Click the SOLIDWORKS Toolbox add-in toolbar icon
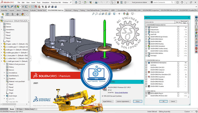The height and width of the screenshot is (113, 198). [23, 7]
